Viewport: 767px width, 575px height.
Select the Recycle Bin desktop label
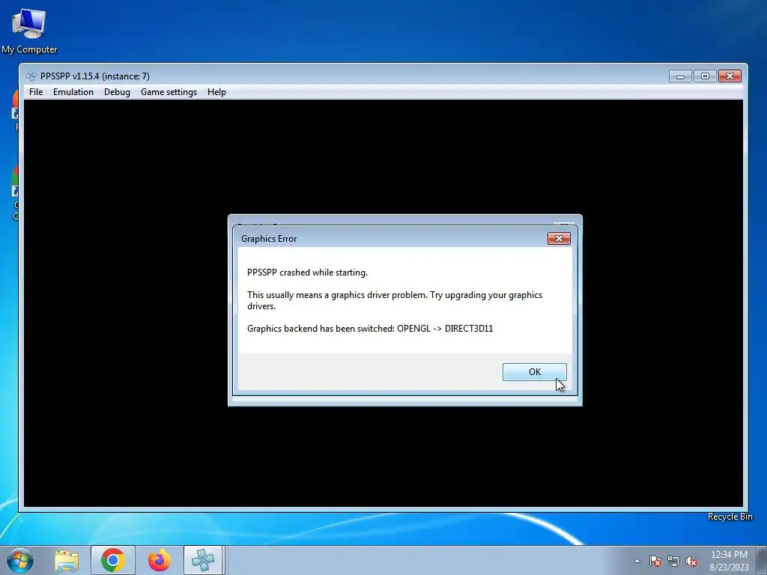pyautogui.click(x=730, y=517)
